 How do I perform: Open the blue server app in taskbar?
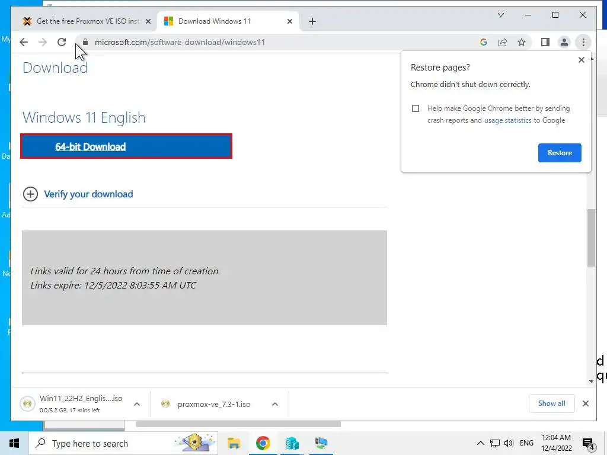292,443
